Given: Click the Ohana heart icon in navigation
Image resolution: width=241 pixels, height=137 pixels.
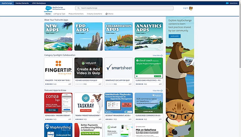Looking at the screenshot, I should click(106, 14).
